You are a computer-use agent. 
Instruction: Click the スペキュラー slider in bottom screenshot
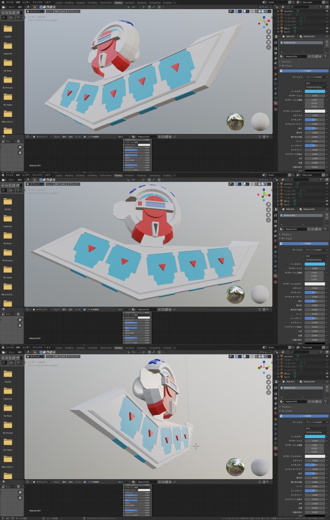[x=315, y=465]
